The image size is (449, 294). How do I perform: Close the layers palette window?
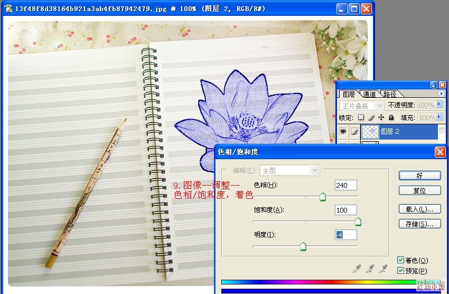[x=443, y=85]
